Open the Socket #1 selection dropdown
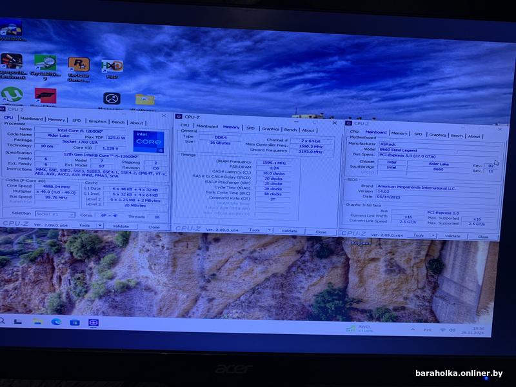This screenshot has width=516, height=387. click(55, 214)
